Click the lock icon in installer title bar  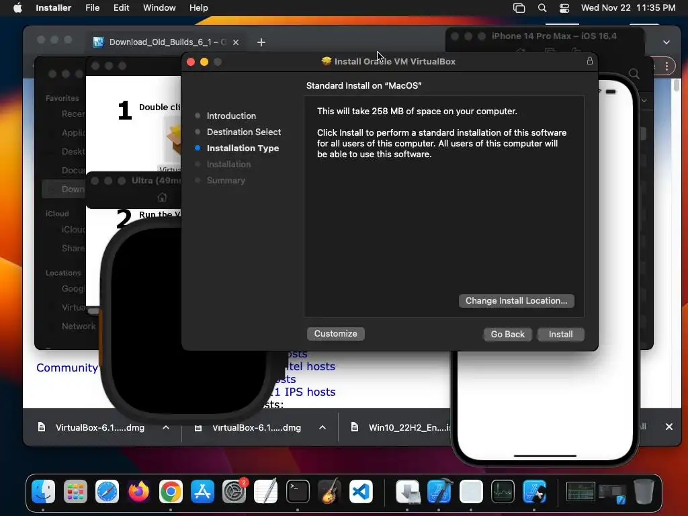click(590, 61)
